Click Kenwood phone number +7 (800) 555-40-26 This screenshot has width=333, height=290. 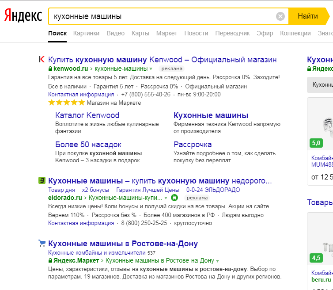pos(146,95)
